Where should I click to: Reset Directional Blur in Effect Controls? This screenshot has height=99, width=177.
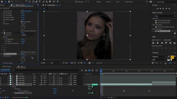23,54
